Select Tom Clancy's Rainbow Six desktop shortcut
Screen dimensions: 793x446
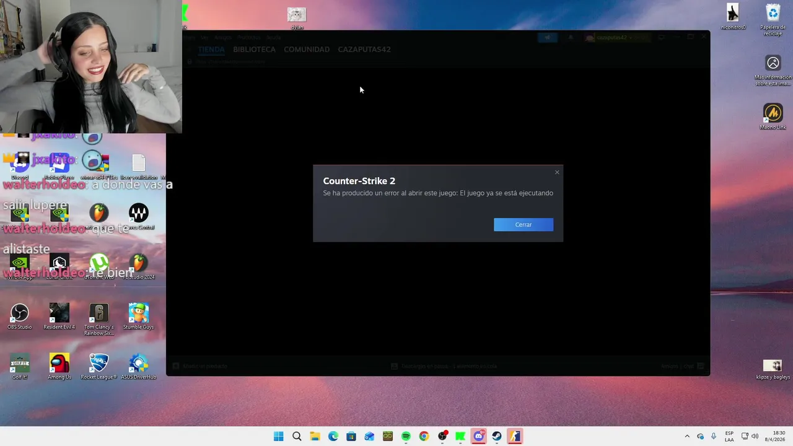[x=99, y=320]
